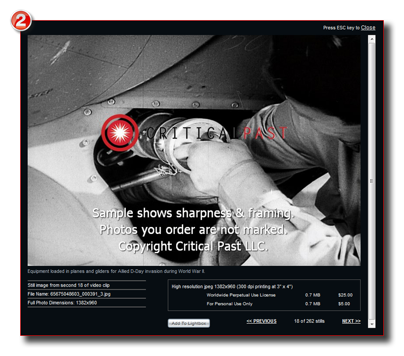This screenshot has height=356, width=404.
Task: Click File Name 65675048603_000391_3.jpg text
Action: tap(69, 294)
